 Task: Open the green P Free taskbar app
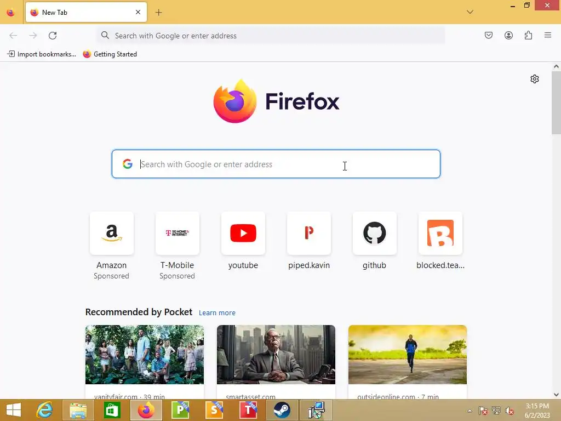click(x=180, y=410)
